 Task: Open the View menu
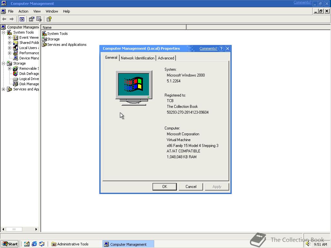[x=37, y=11]
